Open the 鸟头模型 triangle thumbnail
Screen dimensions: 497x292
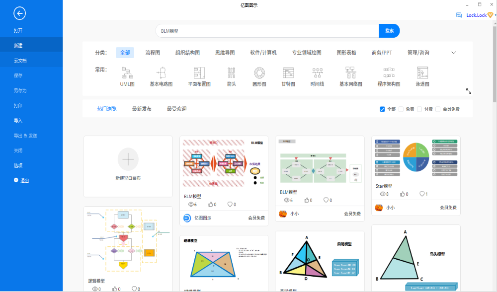(416, 258)
